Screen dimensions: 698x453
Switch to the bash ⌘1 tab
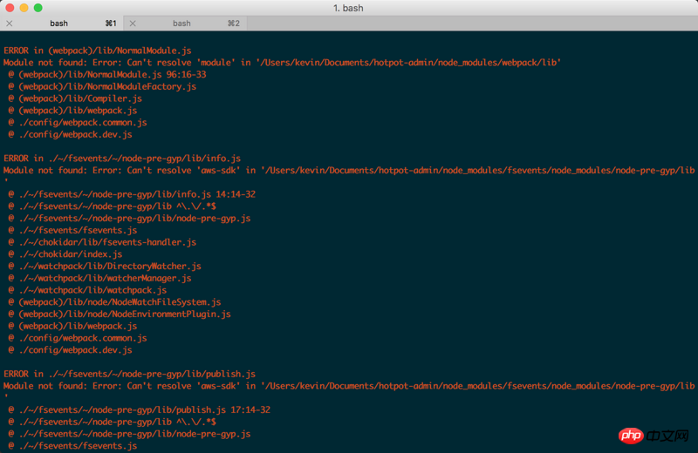(59, 24)
